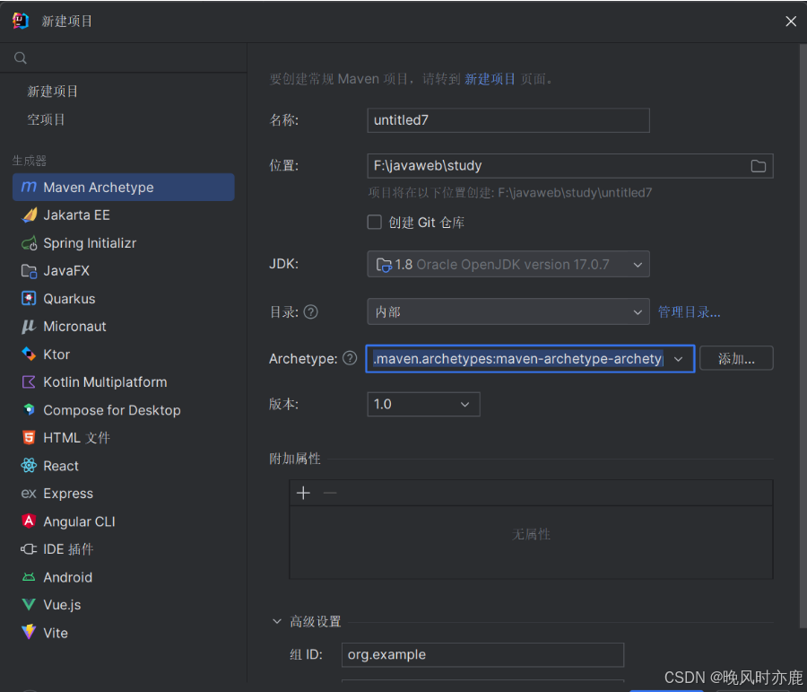Choose Spring Initializr generator
The image size is (807, 692).
tap(124, 242)
